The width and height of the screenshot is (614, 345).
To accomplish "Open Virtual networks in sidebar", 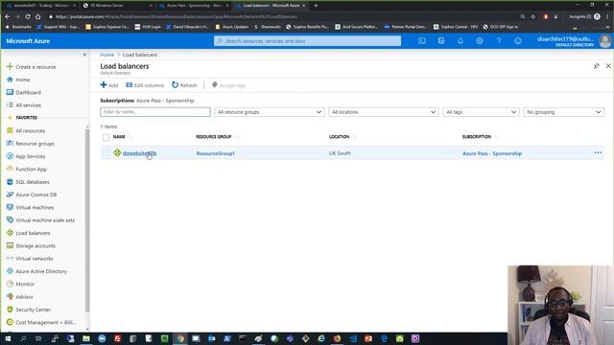I will 30,259.
